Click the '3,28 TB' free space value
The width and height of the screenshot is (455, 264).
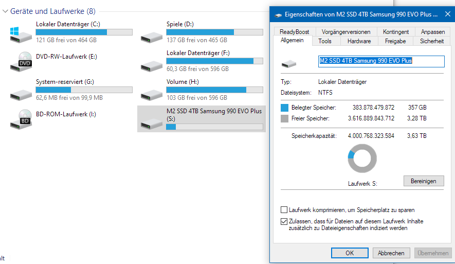[416, 118]
